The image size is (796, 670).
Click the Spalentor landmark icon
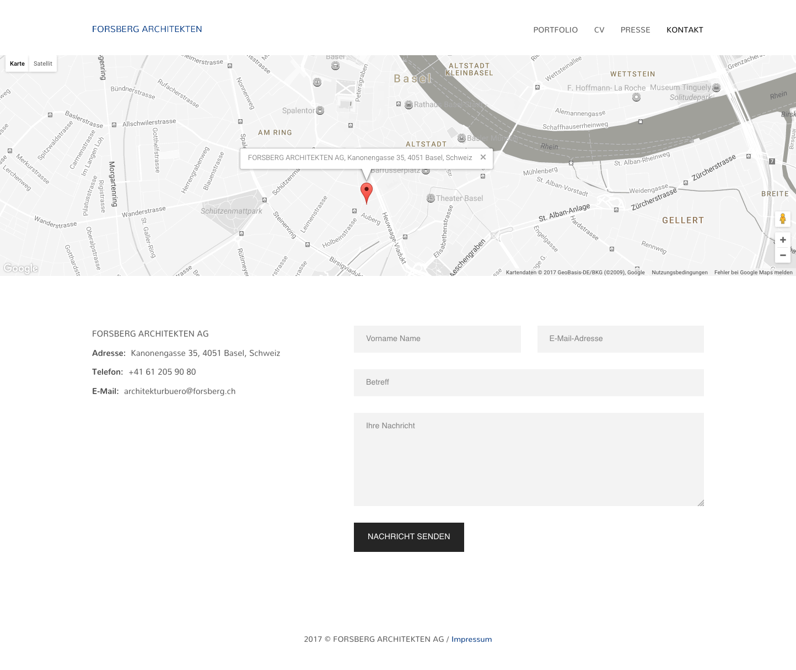point(320,110)
